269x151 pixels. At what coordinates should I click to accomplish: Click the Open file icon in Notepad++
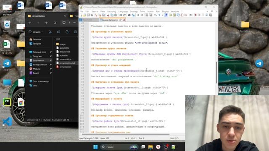click(x=84, y=15)
